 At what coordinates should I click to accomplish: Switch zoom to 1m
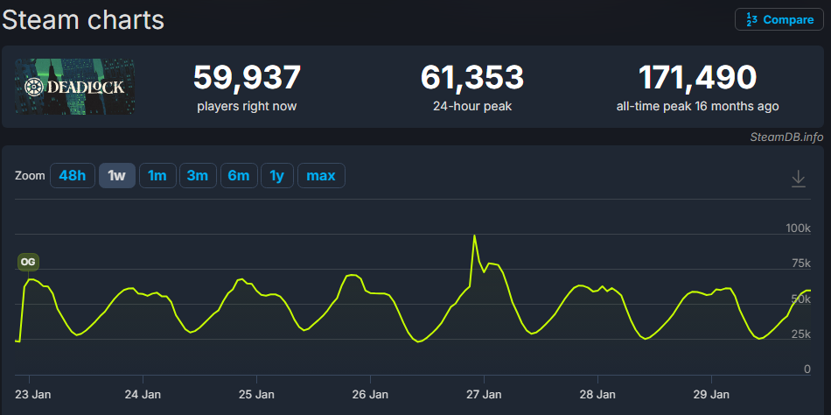point(157,176)
